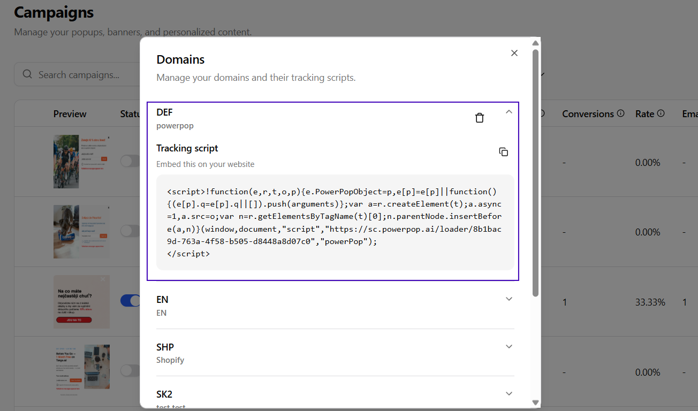Click the info icon next to Conversions
Image resolution: width=698 pixels, height=411 pixels.
tap(621, 113)
